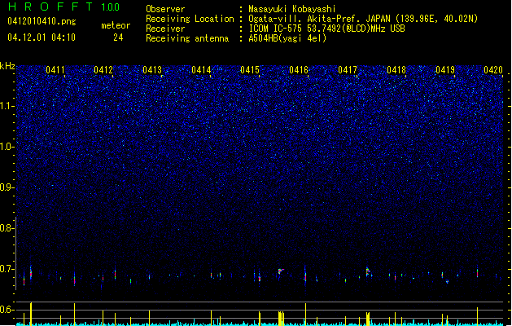Click the 0413 time marker
The width and height of the screenshot is (512, 326).
click(152, 70)
